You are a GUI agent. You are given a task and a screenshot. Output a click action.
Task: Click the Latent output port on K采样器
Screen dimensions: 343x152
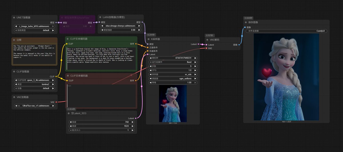[x=198, y=44]
